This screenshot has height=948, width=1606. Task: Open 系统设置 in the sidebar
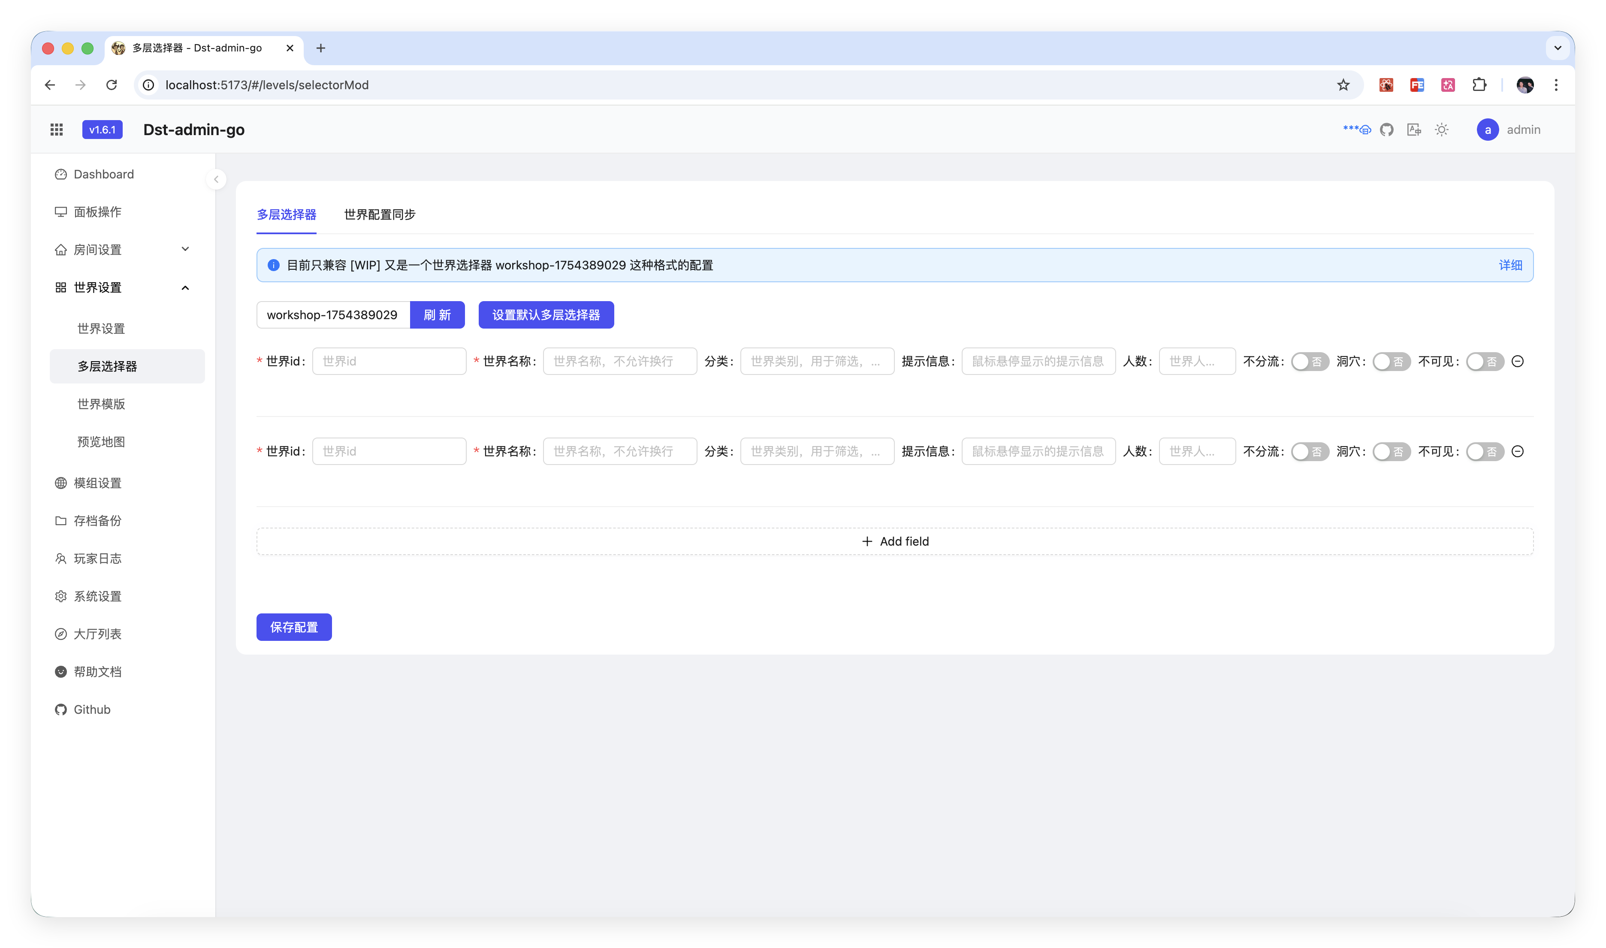click(127, 596)
